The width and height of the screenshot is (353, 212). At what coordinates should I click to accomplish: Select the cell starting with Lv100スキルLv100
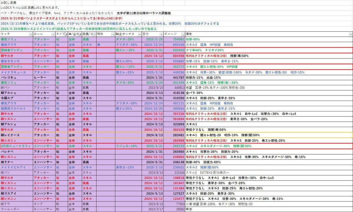click(x=30, y=7)
